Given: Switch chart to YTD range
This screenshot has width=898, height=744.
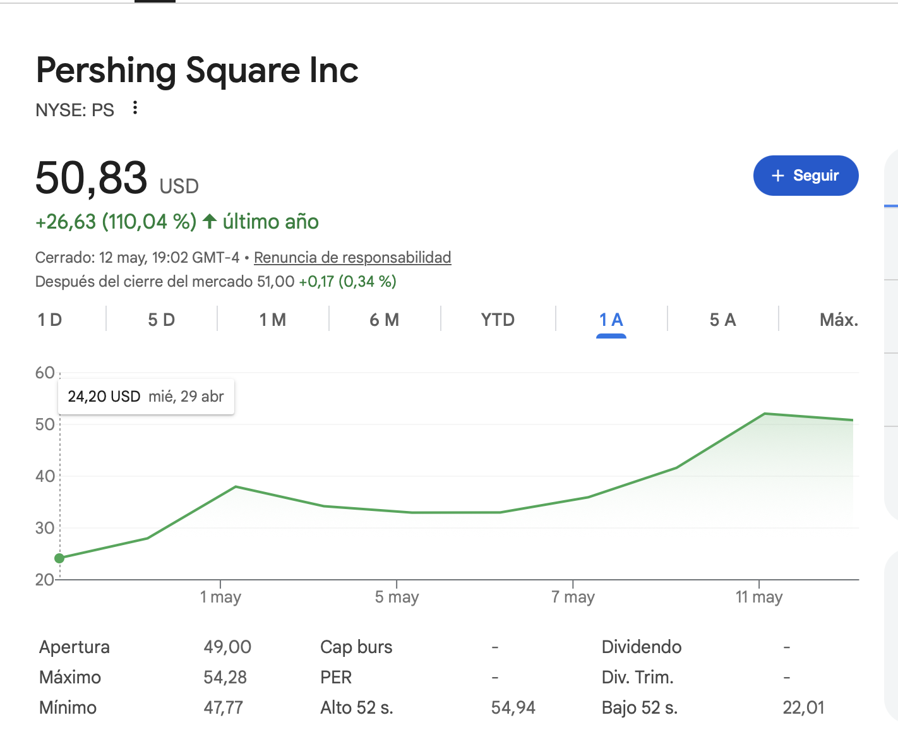Looking at the screenshot, I should tap(498, 320).
